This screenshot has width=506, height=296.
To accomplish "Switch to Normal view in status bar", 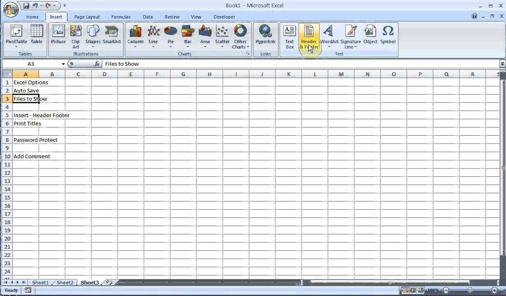I will tap(406, 291).
